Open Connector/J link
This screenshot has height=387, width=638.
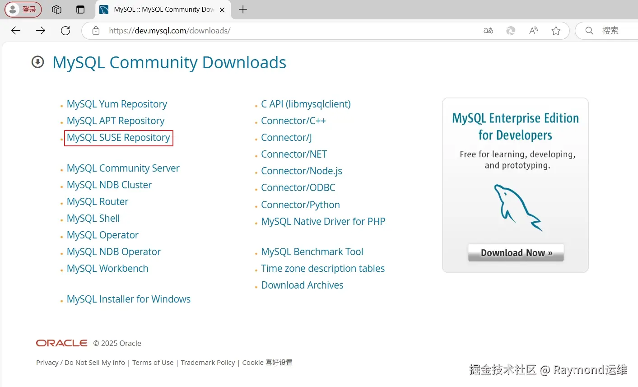click(x=286, y=137)
